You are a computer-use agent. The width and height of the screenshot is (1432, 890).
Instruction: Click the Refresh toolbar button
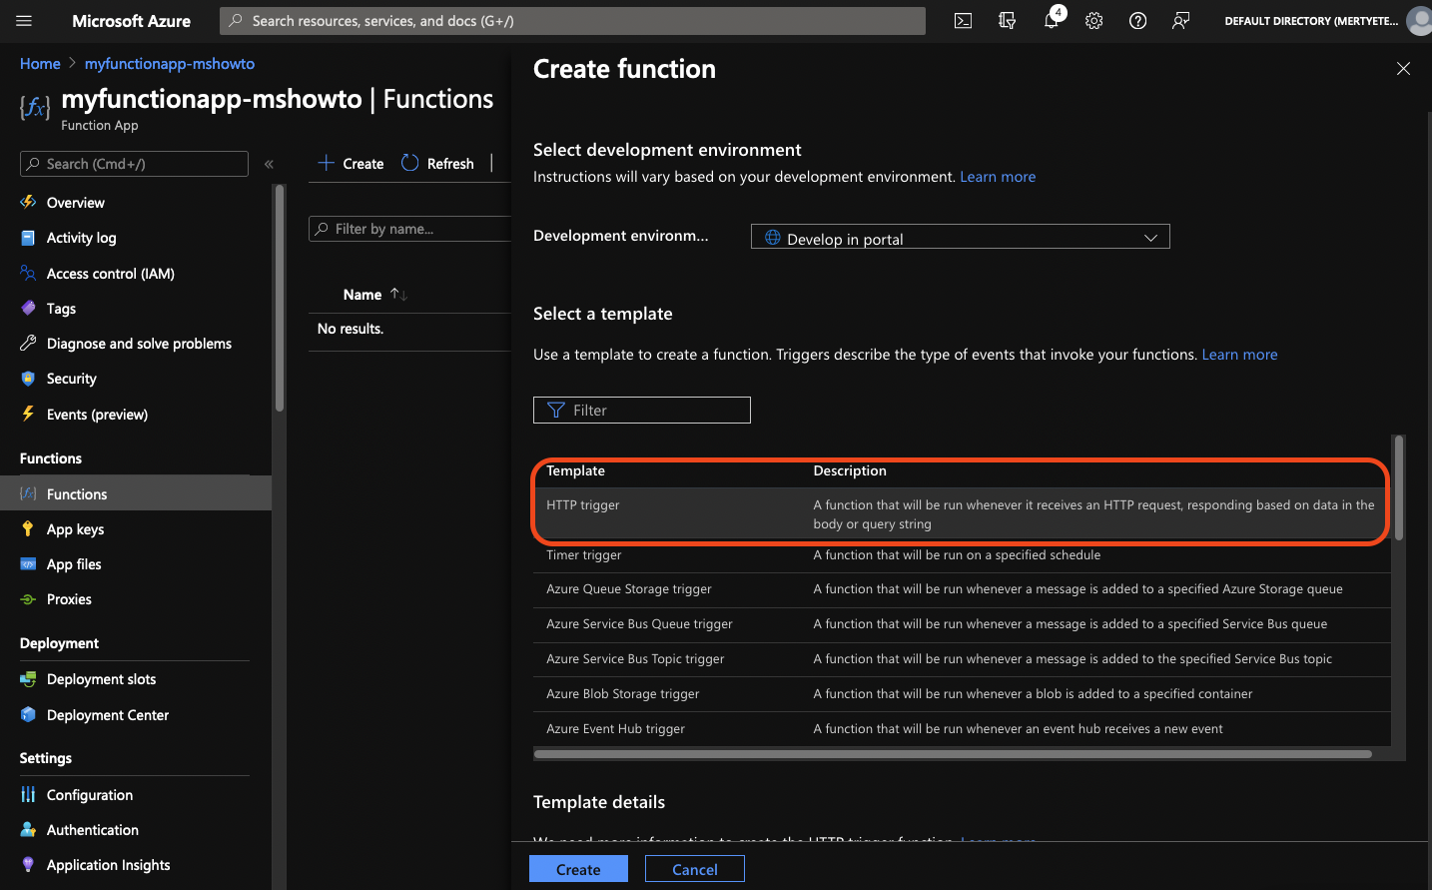pyautogui.click(x=437, y=163)
